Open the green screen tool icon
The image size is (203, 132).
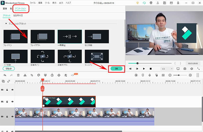click(x=45, y=75)
